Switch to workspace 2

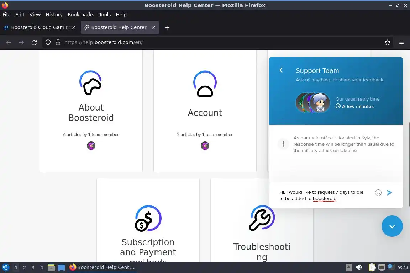[24, 268]
